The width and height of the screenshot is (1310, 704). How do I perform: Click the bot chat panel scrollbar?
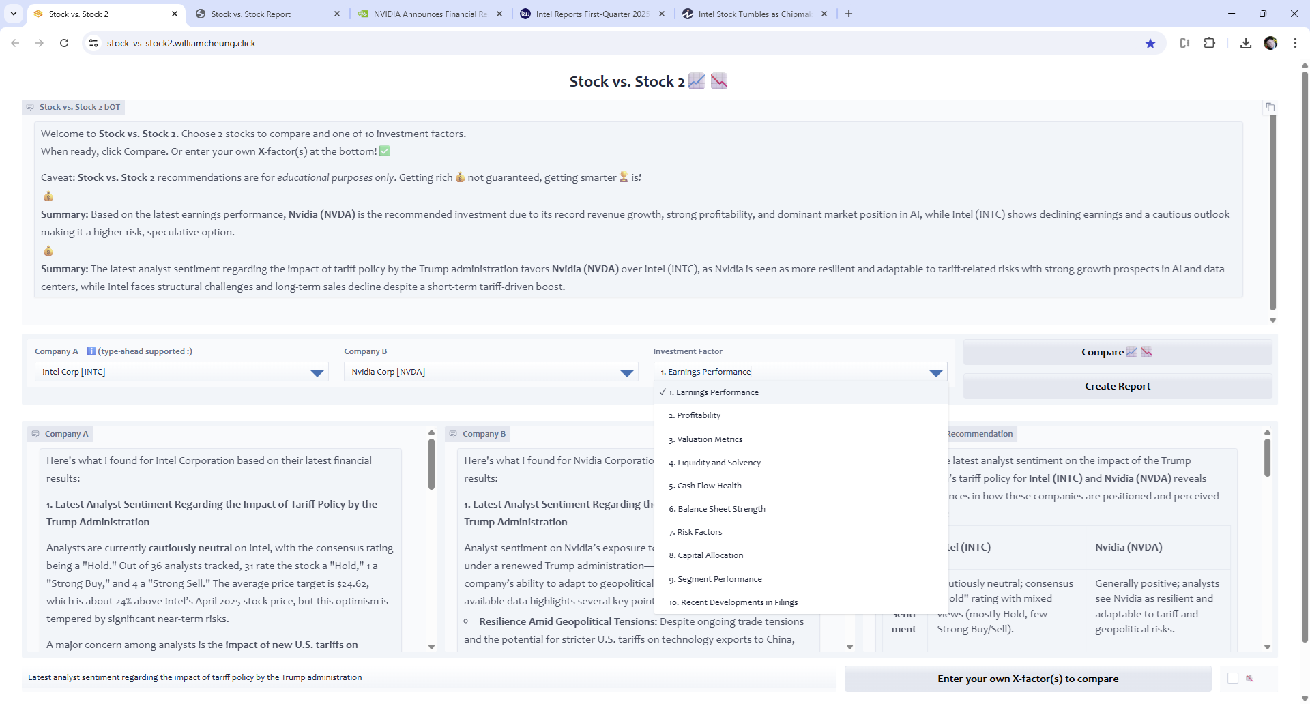point(1272,211)
